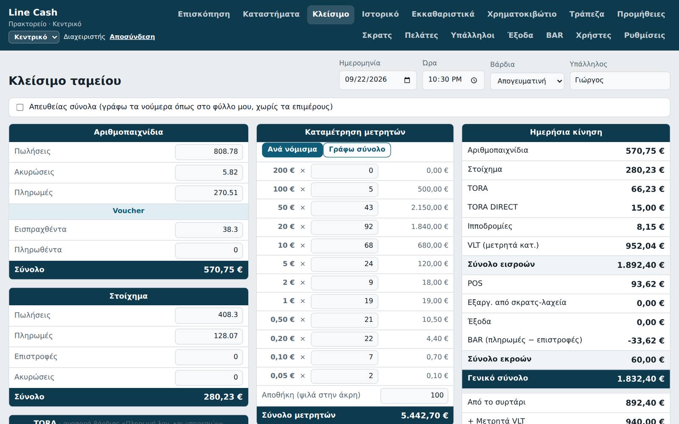
Task: Switch to the Γράφω σύνολο mode
Action: pyautogui.click(x=357, y=150)
